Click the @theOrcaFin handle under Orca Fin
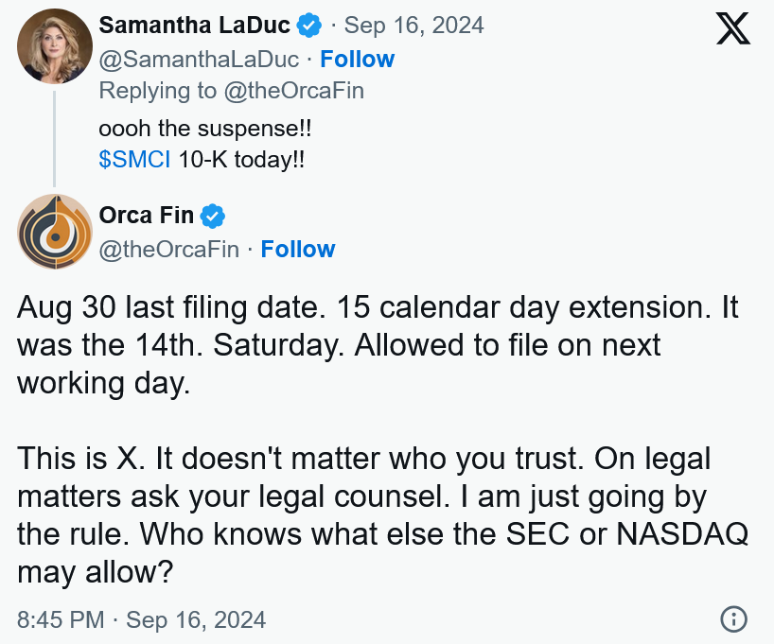Image resolution: width=774 pixels, height=644 pixels. 168,250
